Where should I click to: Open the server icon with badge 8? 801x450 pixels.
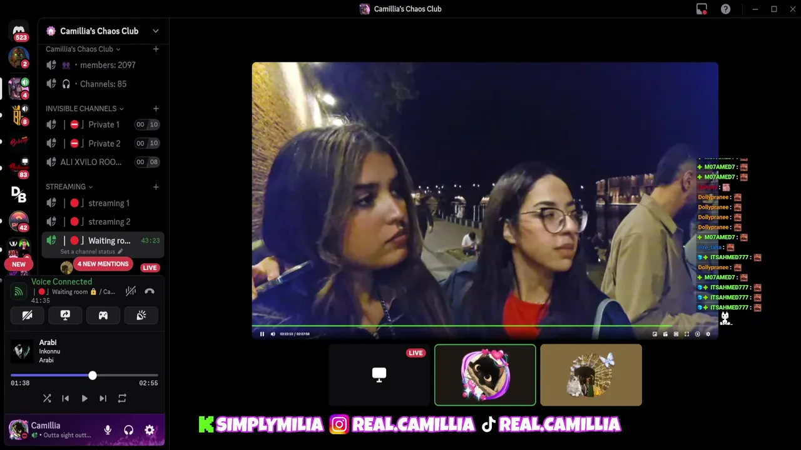(x=19, y=115)
